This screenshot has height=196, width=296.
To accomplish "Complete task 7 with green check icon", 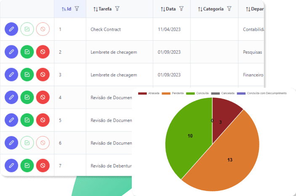I will 27,165.
